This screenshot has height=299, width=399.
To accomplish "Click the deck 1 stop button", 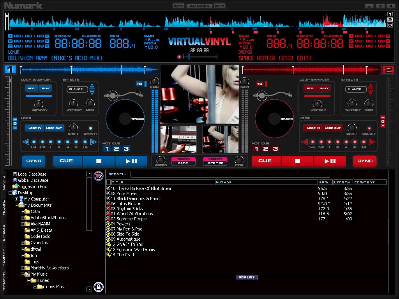I will tap(99, 161).
